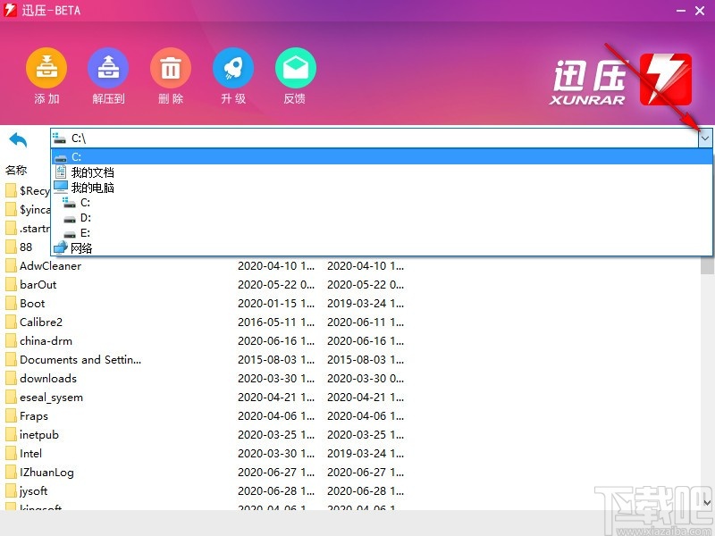
Task: Select D: drive from the dropdown list
Action: 85,217
